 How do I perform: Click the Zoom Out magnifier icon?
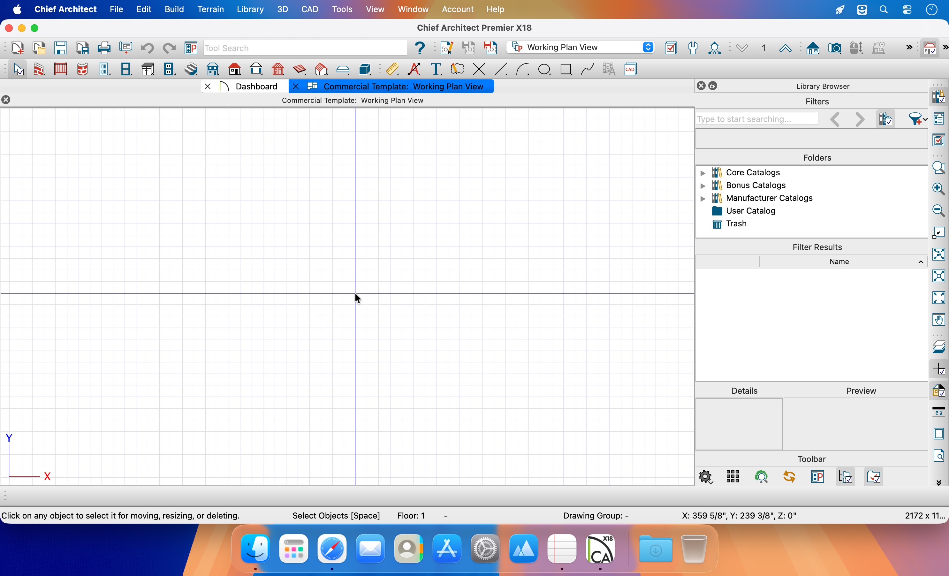938,210
